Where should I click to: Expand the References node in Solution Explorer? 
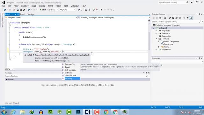[x=156, y=33]
